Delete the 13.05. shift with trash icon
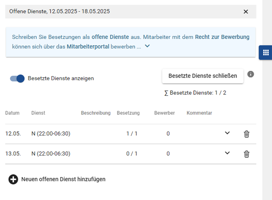This screenshot has width=272, height=200. click(246, 154)
